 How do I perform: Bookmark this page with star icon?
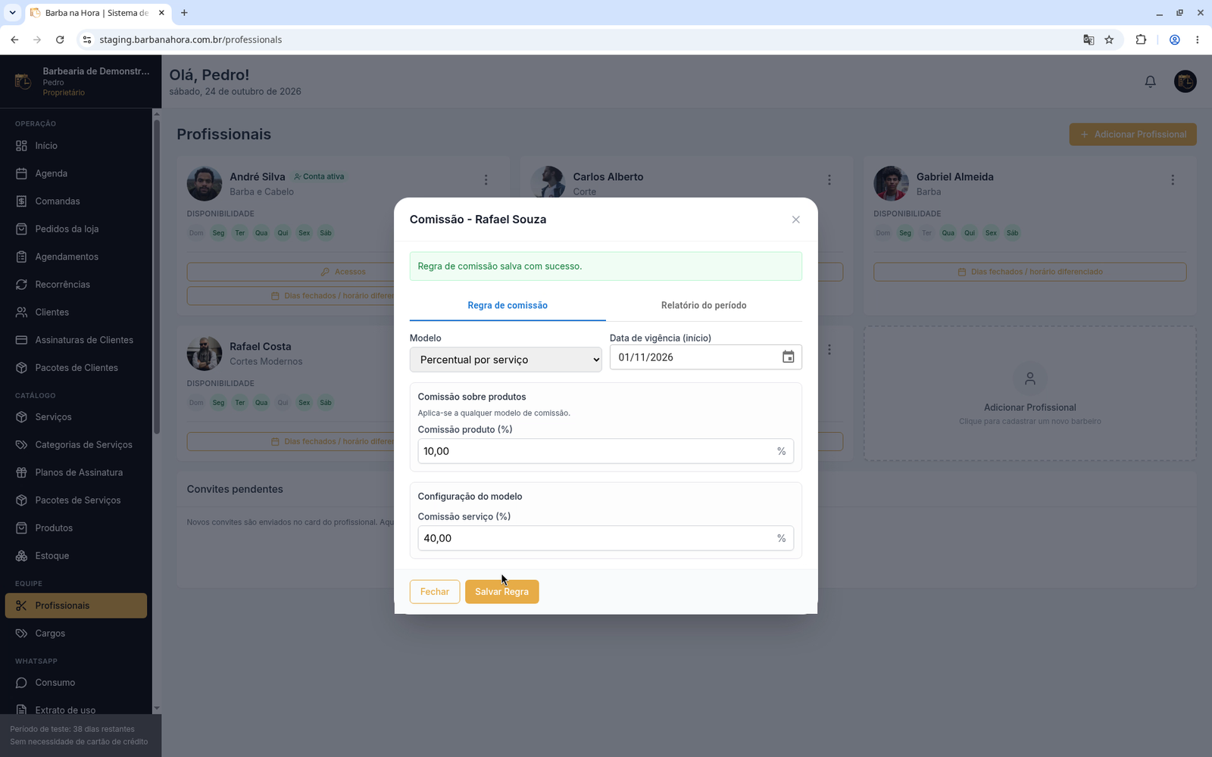1109,40
